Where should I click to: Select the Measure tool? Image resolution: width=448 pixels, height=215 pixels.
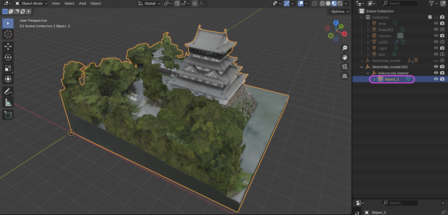click(x=8, y=102)
